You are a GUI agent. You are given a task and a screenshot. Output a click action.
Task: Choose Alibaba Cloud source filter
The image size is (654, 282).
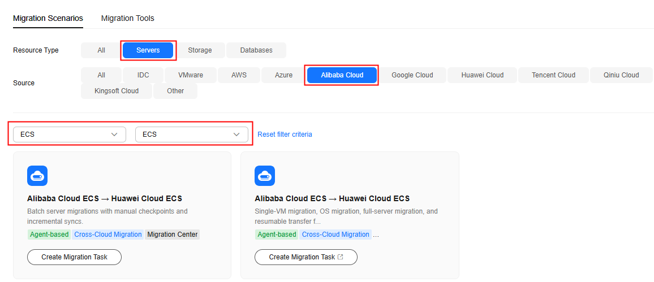click(x=342, y=75)
